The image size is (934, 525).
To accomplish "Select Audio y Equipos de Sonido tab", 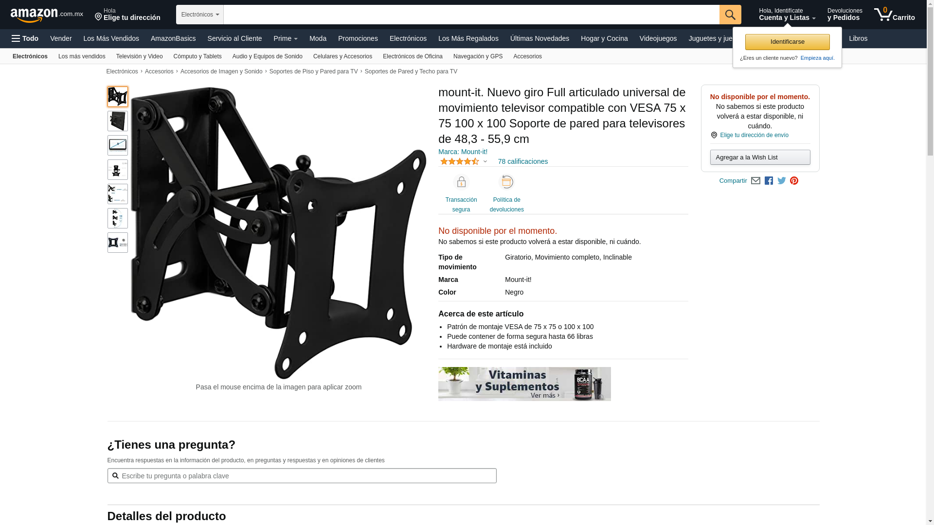I will 268,56.
